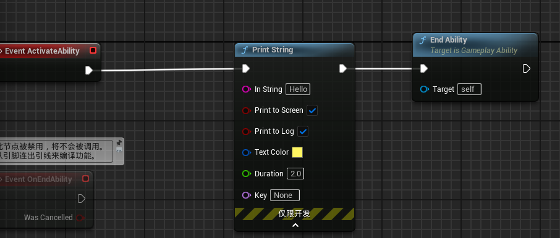560x238 pixels.
Task: Click the red delegate pin on Event OnEndAbility
Action: click(85, 179)
